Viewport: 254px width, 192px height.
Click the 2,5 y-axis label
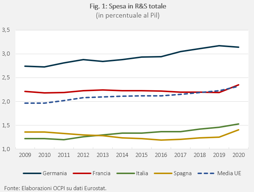6,78
